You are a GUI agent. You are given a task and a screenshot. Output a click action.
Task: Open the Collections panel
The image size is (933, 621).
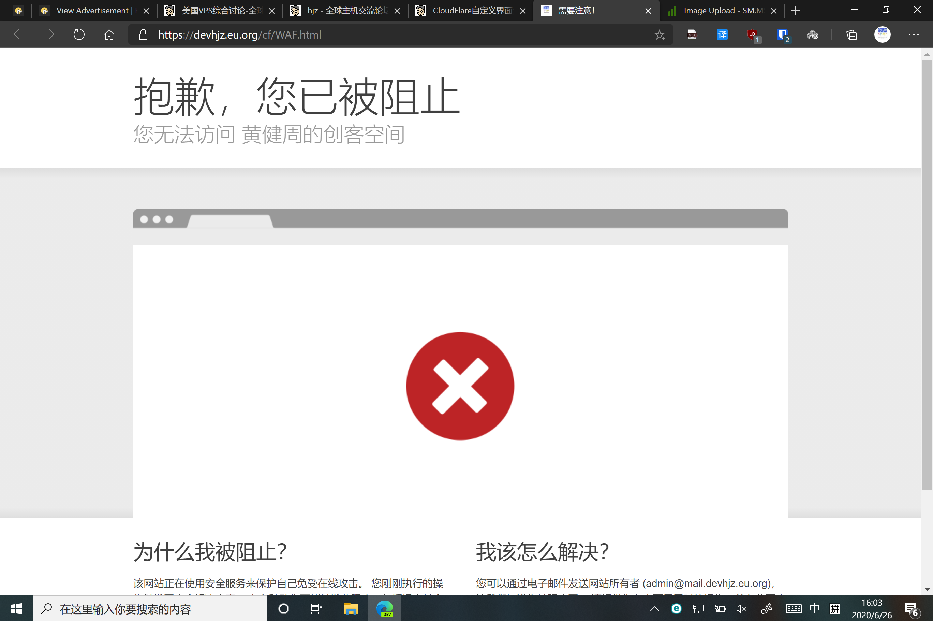(x=851, y=35)
